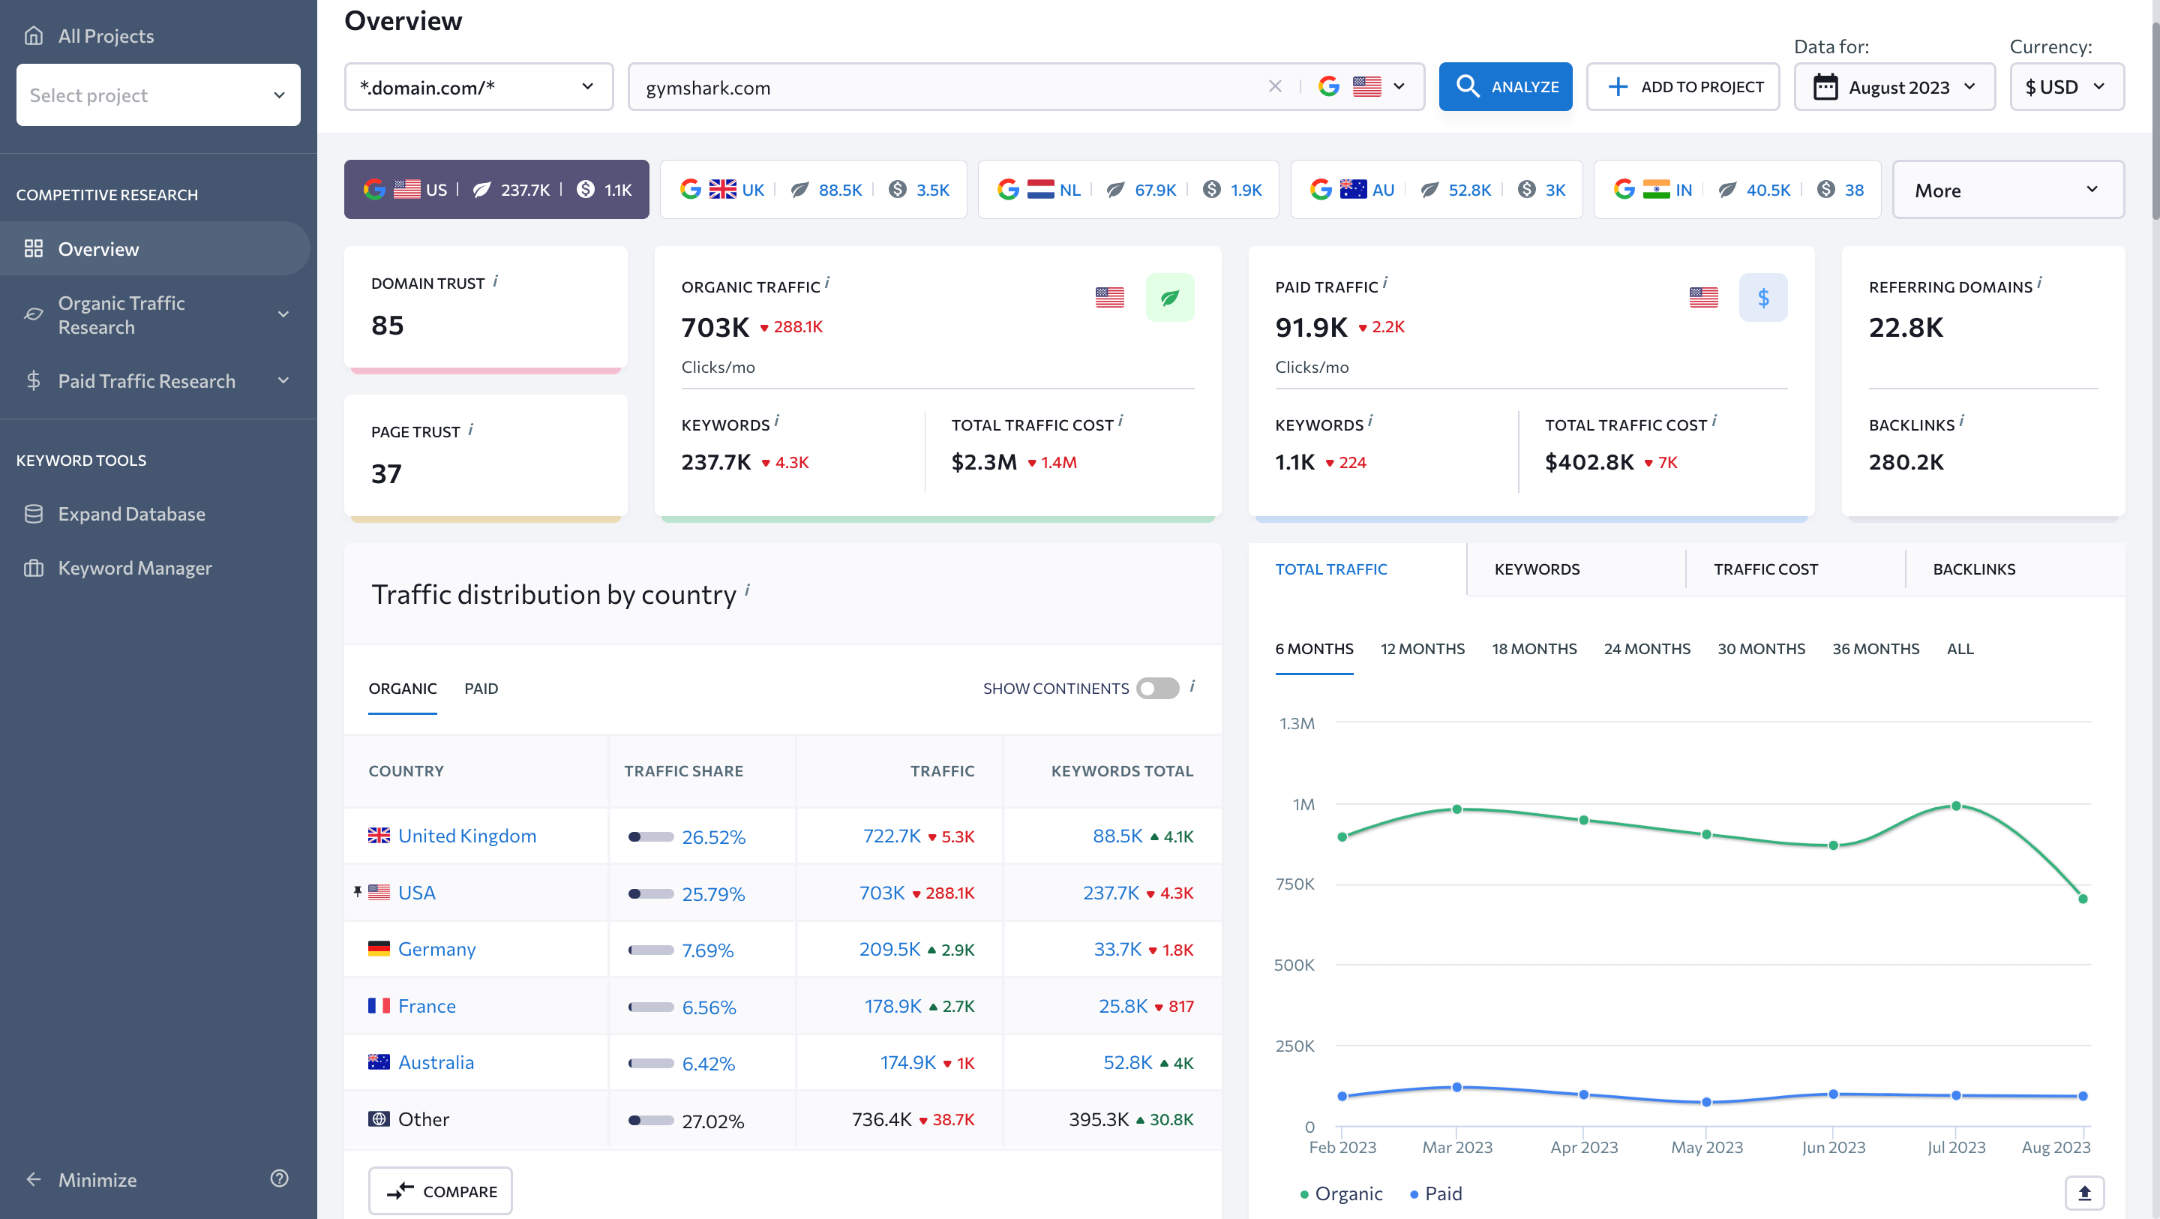The width and height of the screenshot is (2160, 1219).
Task: Click the Traffic distribution by country info icon
Action: [x=747, y=590]
